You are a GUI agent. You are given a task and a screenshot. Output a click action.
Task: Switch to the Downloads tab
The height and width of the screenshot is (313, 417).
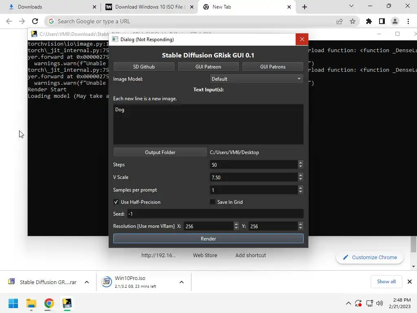click(x=50, y=7)
